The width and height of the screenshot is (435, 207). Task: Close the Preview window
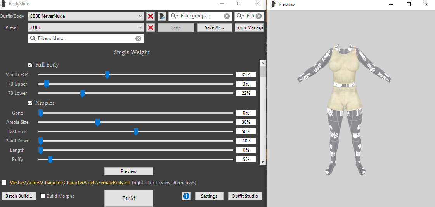pyautogui.click(x=426, y=4)
